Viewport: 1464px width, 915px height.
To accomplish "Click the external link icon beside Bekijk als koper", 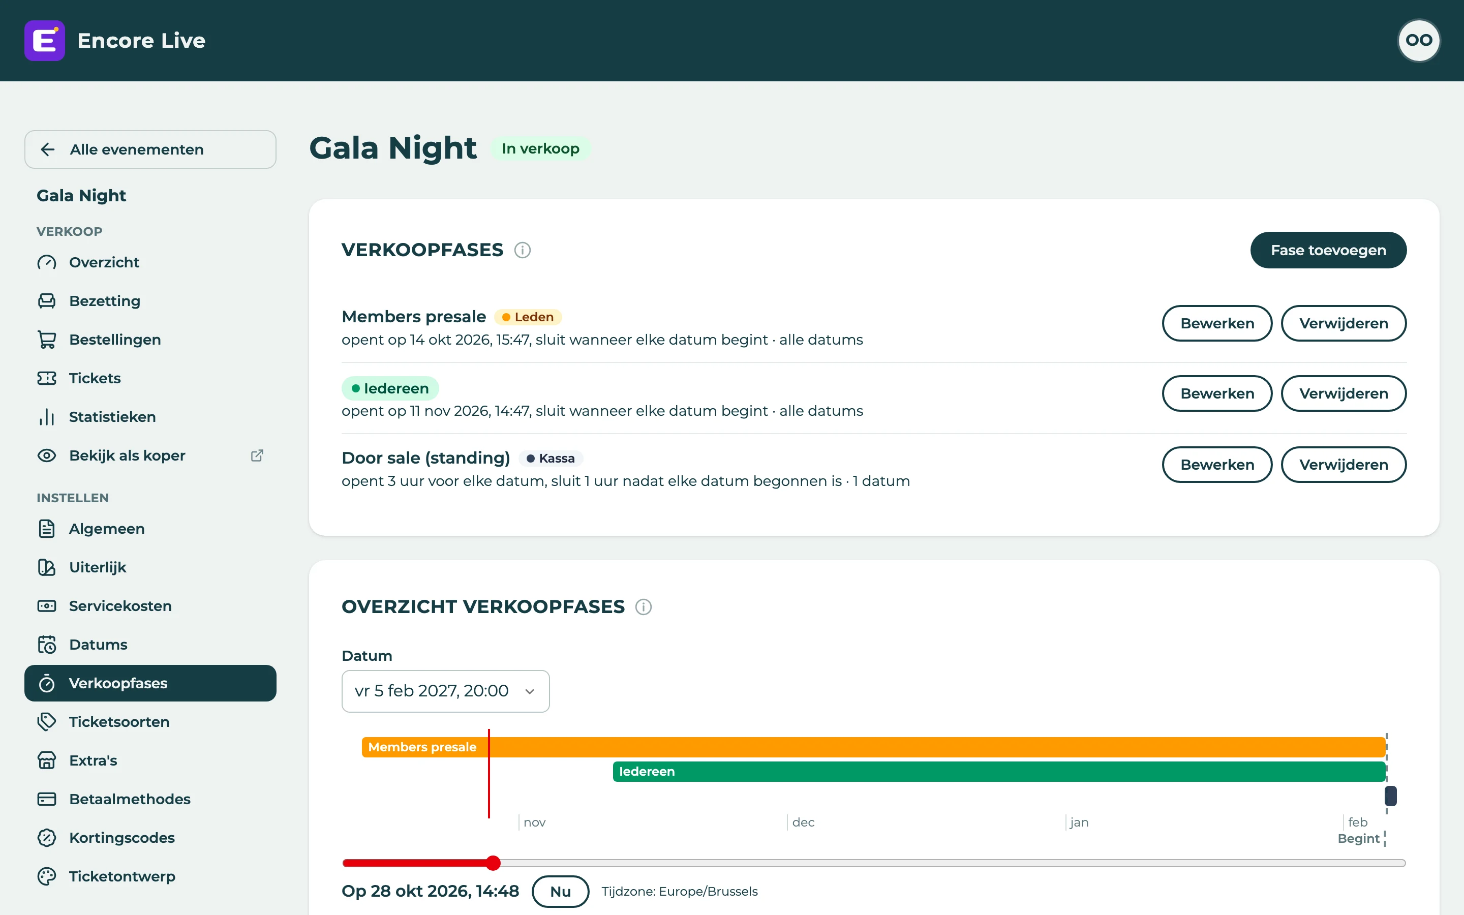I will coord(257,455).
